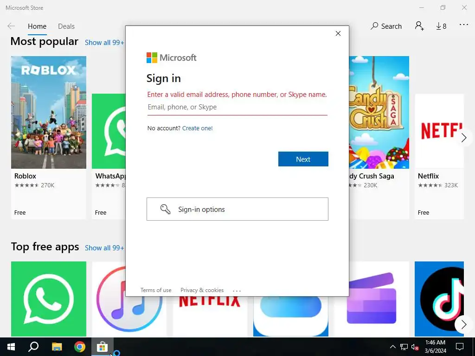Viewport: 475px width, 356px height.
Task: Open taskbar search
Action: coord(33,347)
